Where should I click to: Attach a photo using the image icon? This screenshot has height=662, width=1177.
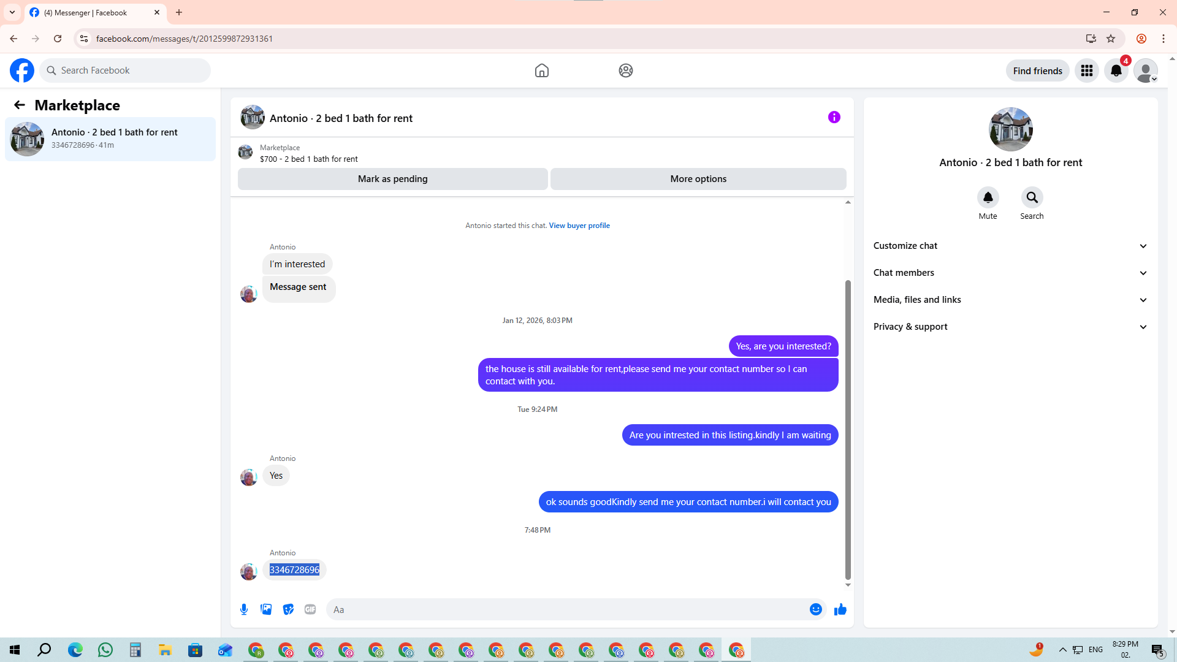coord(266,609)
